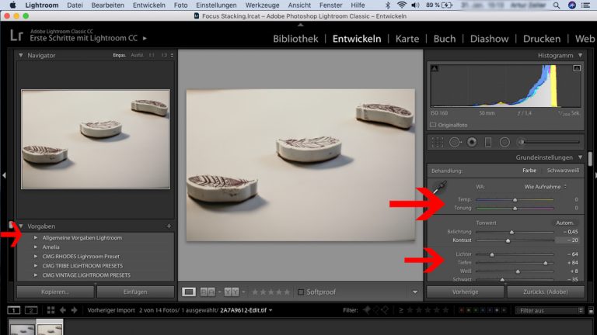Enable the Softproof checkbox
The height and width of the screenshot is (335, 597).
(302, 292)
